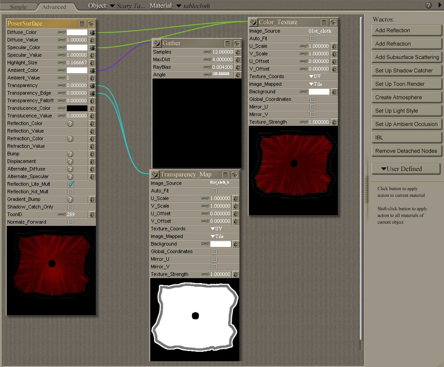
Task: Click the Bump plug connector icon
Action: coord(92,154)
